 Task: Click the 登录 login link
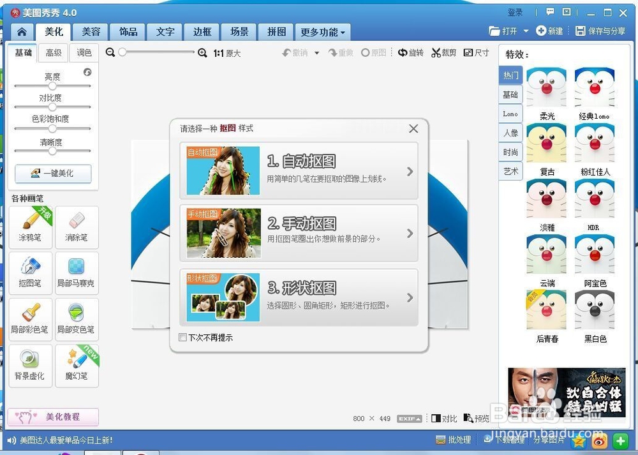[x=515, y=12]
